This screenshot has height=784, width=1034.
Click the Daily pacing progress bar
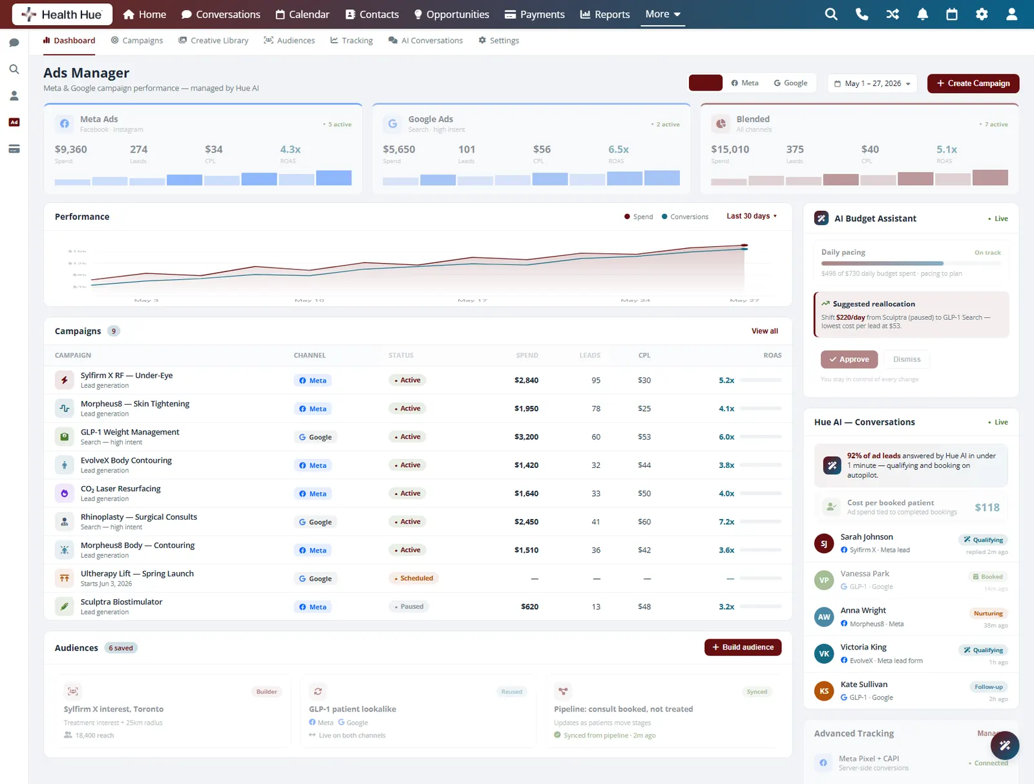click(911, 264)
